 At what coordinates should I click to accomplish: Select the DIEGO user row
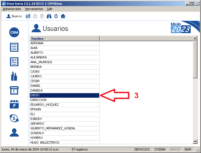click(64, 95)
